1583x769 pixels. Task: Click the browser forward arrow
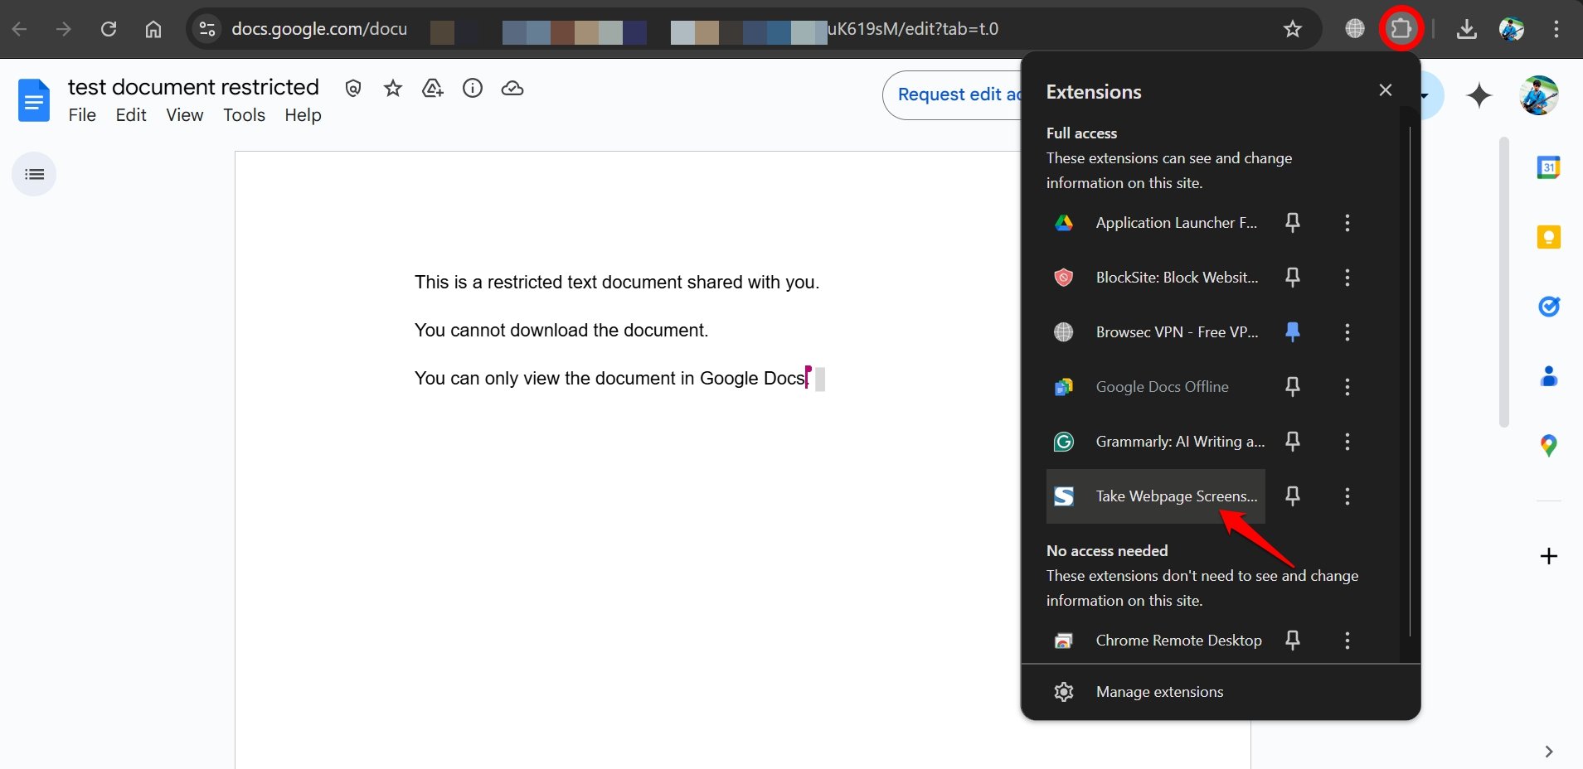(63, 29)
